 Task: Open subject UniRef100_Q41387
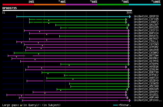pyautogui.click(x=146, y=25)
